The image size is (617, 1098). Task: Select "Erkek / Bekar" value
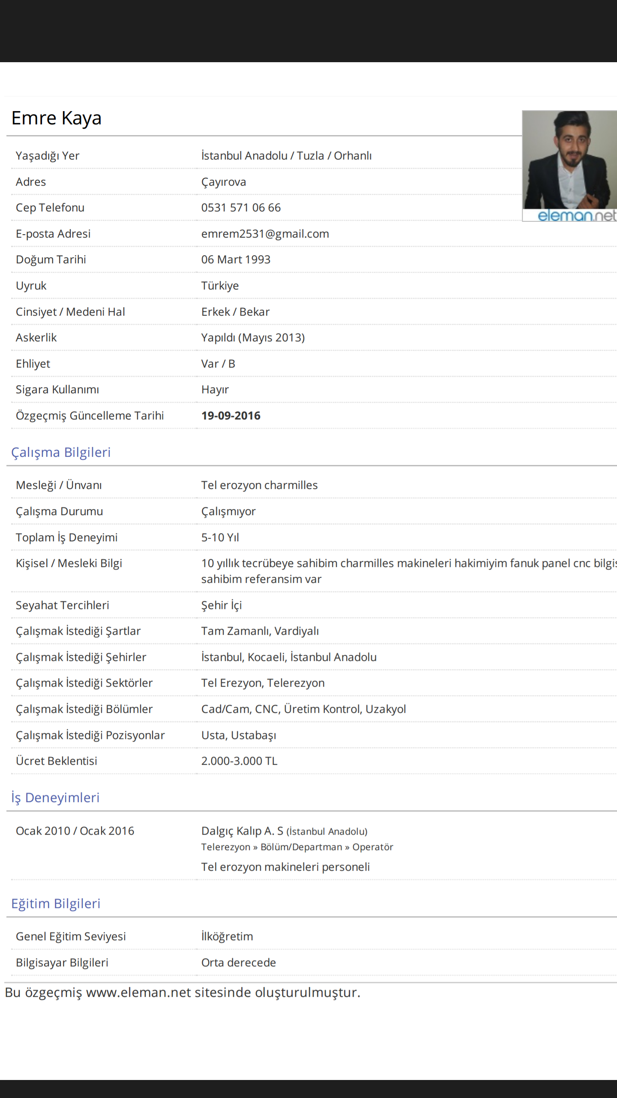[x=235, y=312]
